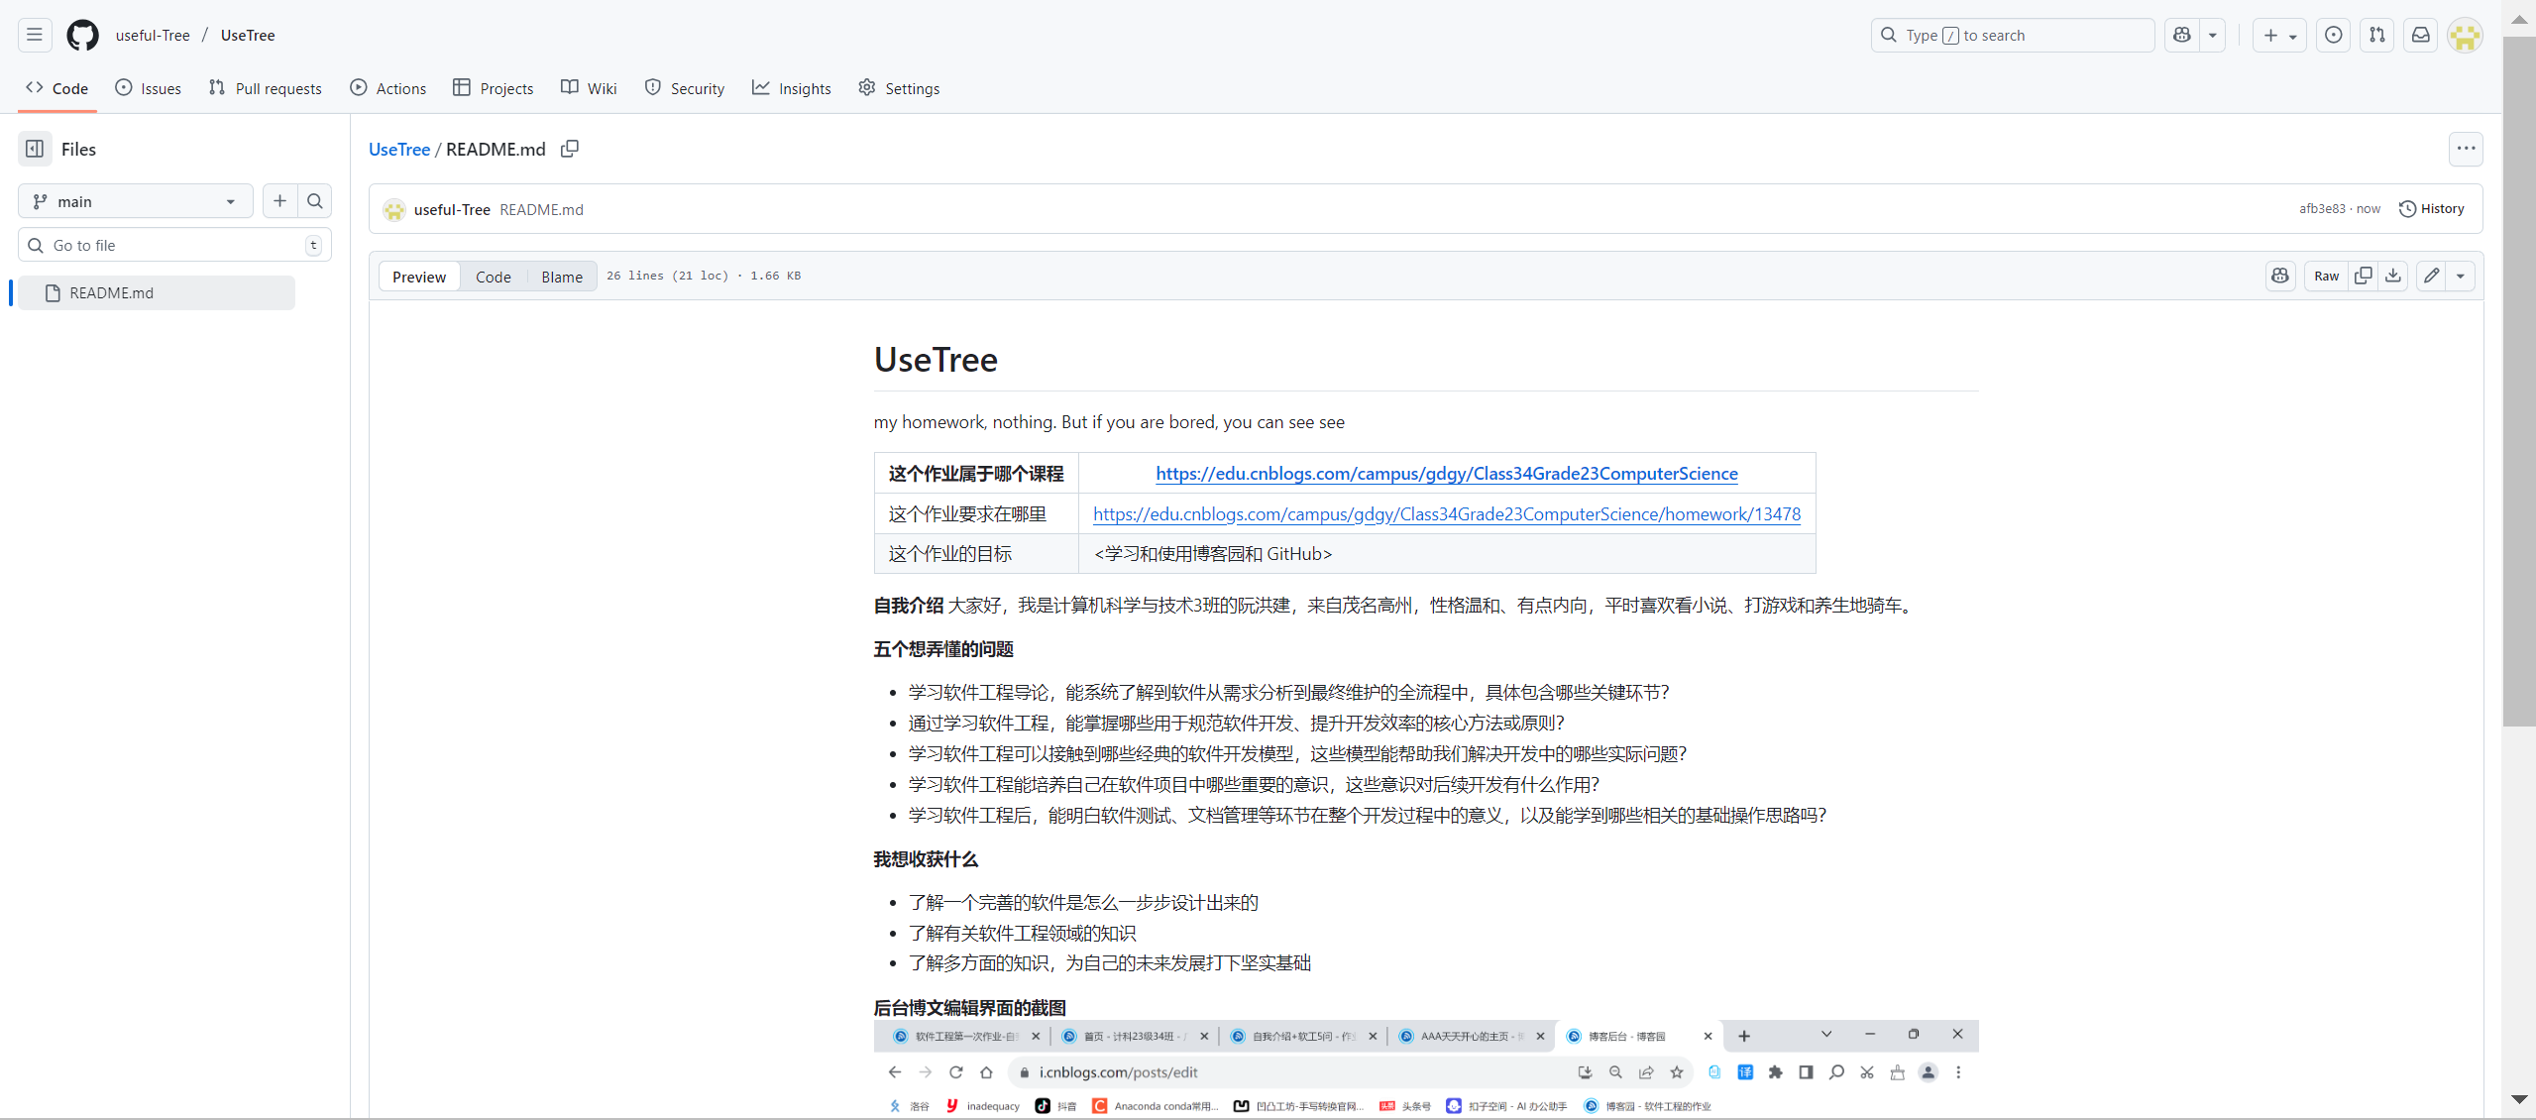The width and height of the screenshot is (2536, 1120).
Task: Edit file with the pencil icon
Action: point(2432,276)
